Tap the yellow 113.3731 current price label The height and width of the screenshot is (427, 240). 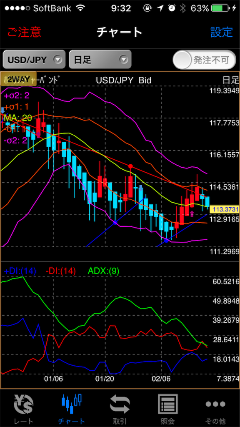[225, 209]
